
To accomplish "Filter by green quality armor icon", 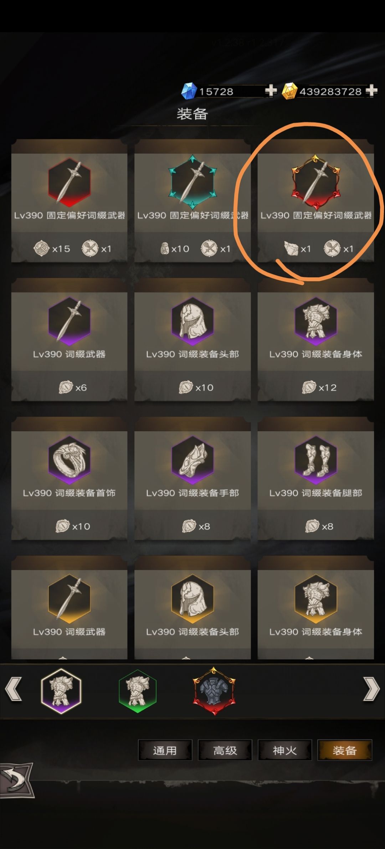I will [x=138, y=691].
